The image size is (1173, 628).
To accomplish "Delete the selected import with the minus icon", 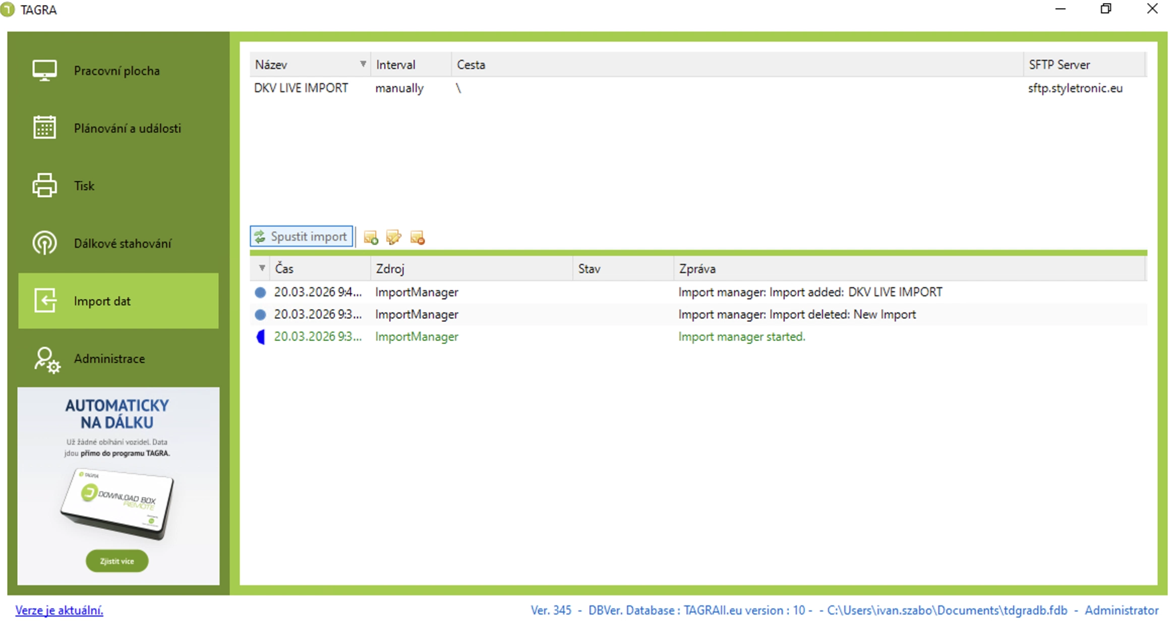I will (x=418, y=237).
